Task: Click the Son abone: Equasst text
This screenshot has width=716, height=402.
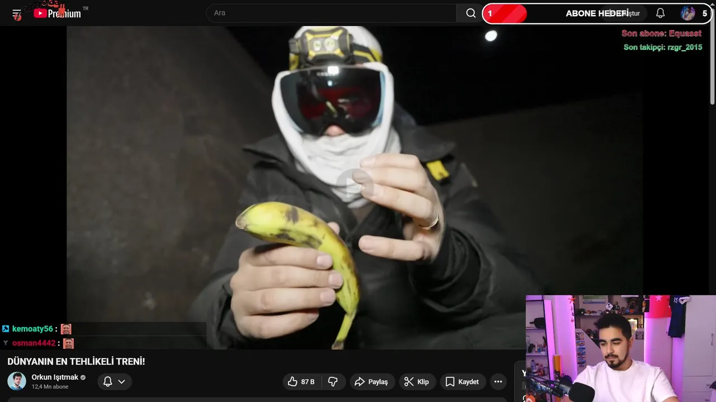Action: (661, 33)
